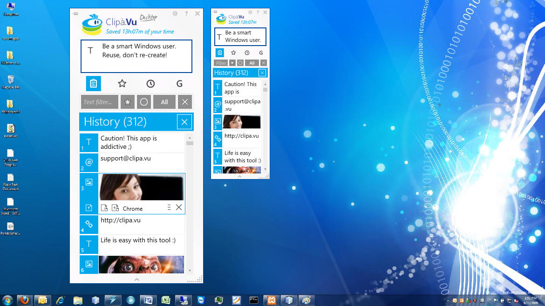Launch Firefox from the taskbar
The width and height of the screenshot is (545, 306).
(24, 300)
